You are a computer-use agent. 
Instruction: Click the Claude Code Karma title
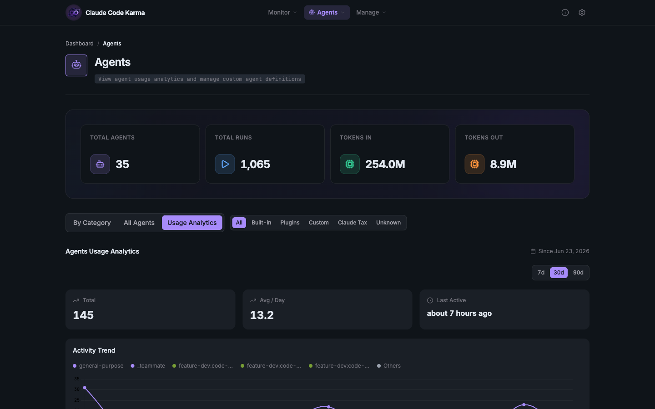click(115, 13)
